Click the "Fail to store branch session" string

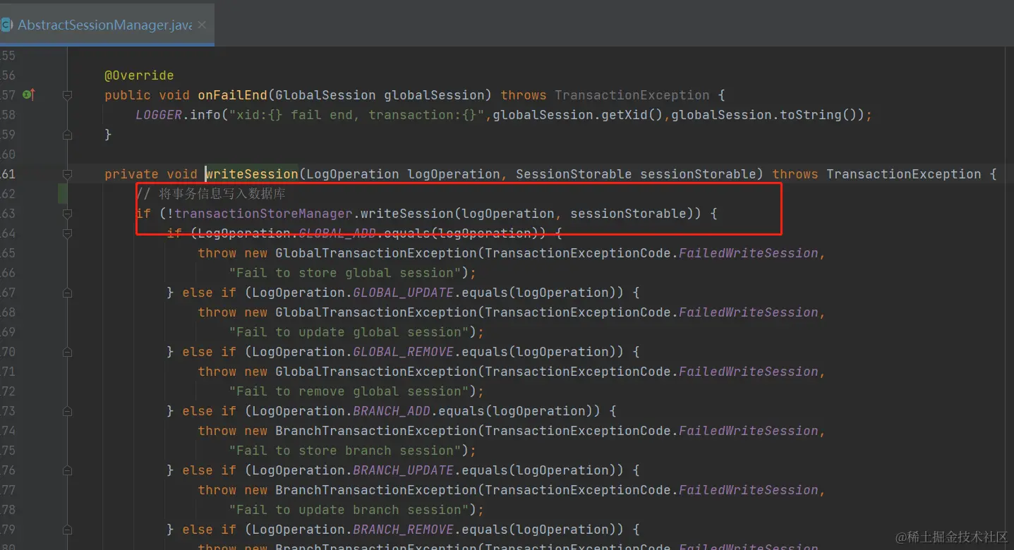[x=345, y=451]
